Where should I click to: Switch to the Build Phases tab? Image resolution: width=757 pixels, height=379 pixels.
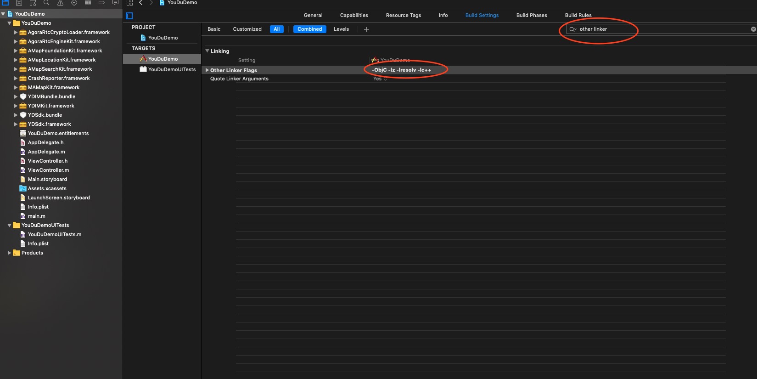point(532,15)
